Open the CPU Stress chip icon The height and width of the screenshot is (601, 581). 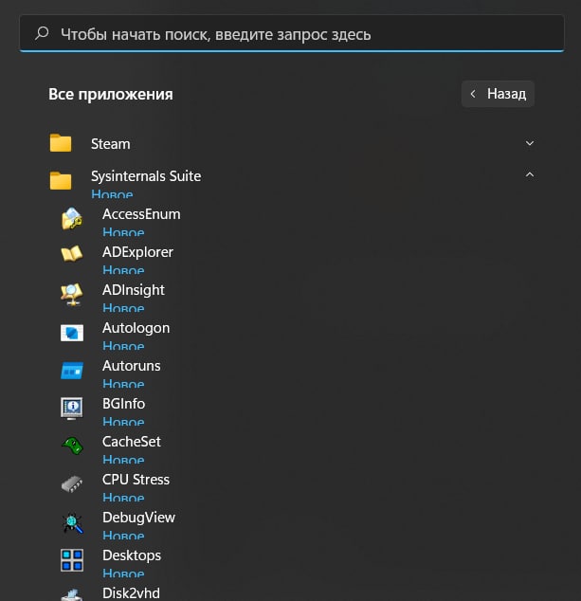click(x=72, y=484)
